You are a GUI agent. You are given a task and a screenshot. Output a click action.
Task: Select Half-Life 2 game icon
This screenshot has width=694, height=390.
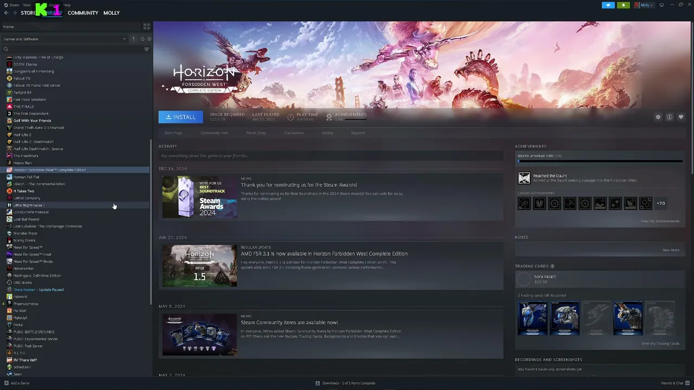[x=9, y=135]
